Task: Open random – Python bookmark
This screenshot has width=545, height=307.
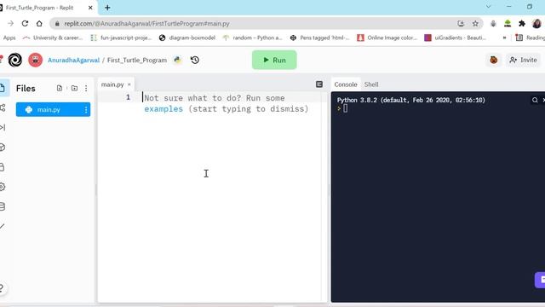Action: pyautogui.click(x=253, y=38)
